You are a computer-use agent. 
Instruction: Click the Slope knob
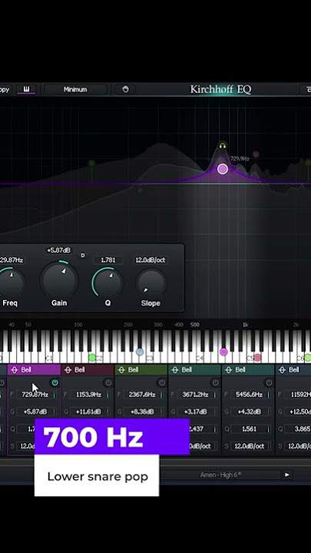[151, 283]
